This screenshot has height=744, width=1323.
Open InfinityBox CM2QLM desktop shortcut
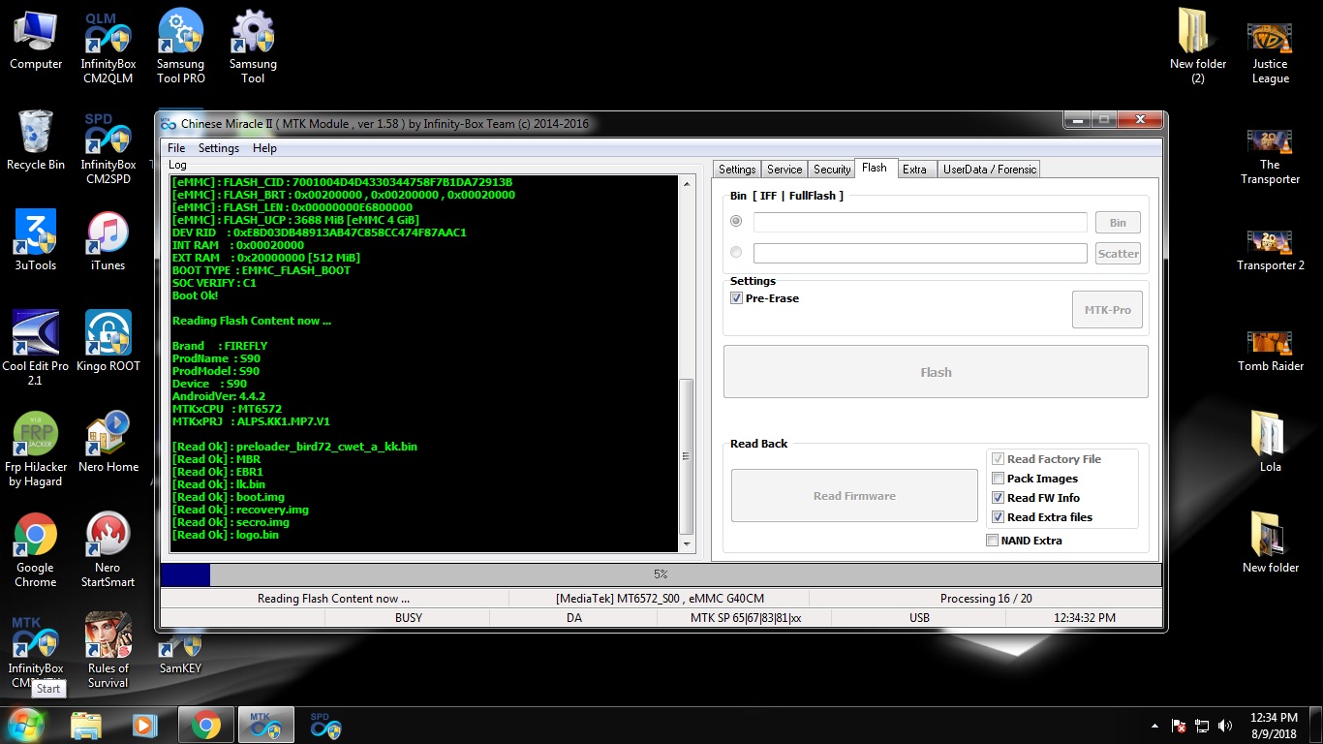(x=108, y=46)
